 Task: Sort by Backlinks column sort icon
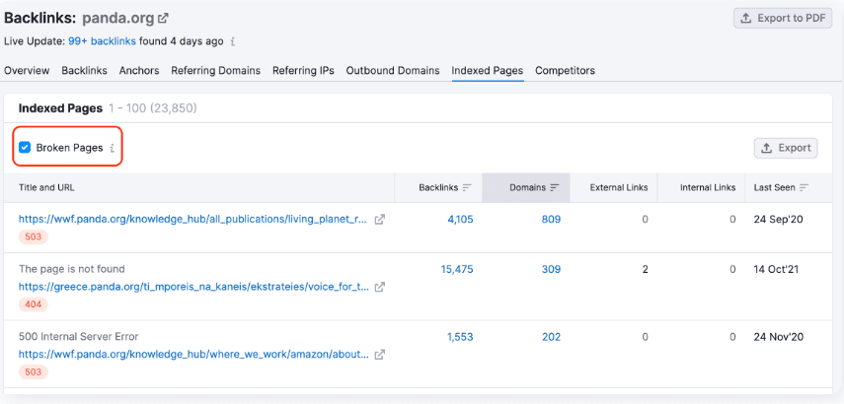pyautogui.click(x=467, y=187)
